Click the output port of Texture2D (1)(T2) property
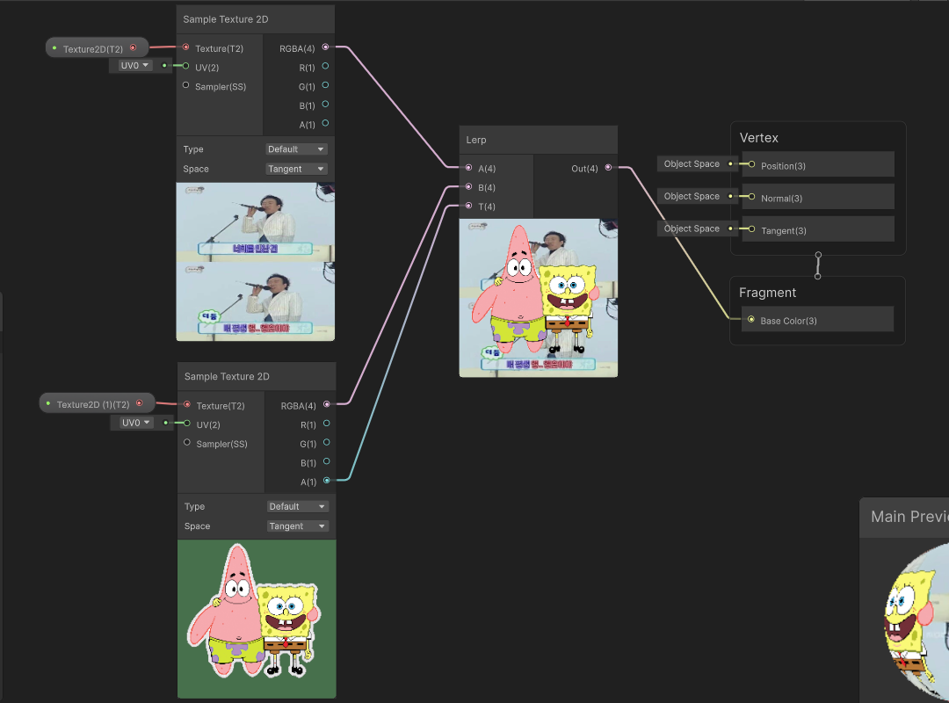Viewport: 949px width, 703px height. coord(140,402)
